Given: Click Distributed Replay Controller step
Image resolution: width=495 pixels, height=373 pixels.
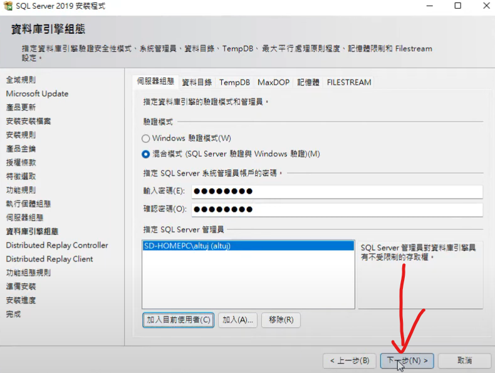Looking at the screenshot, I should click(57, 245).
